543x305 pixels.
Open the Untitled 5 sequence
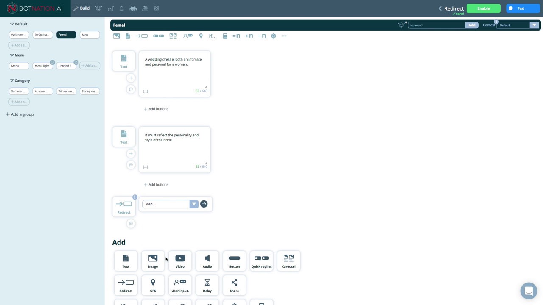point(66,66)
